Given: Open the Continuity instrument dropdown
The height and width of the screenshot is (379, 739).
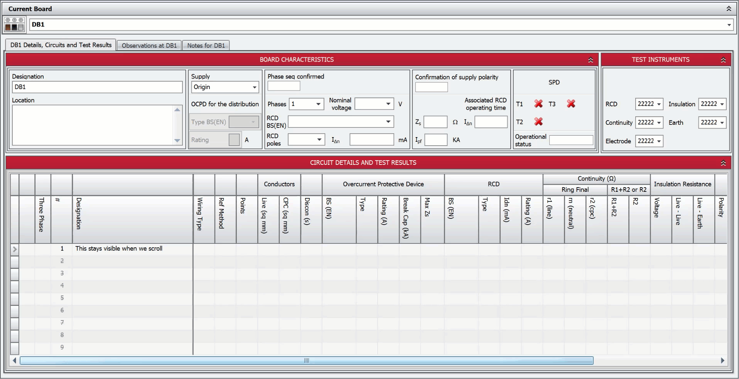Looking at the screenshot, I should click(659, 122).
